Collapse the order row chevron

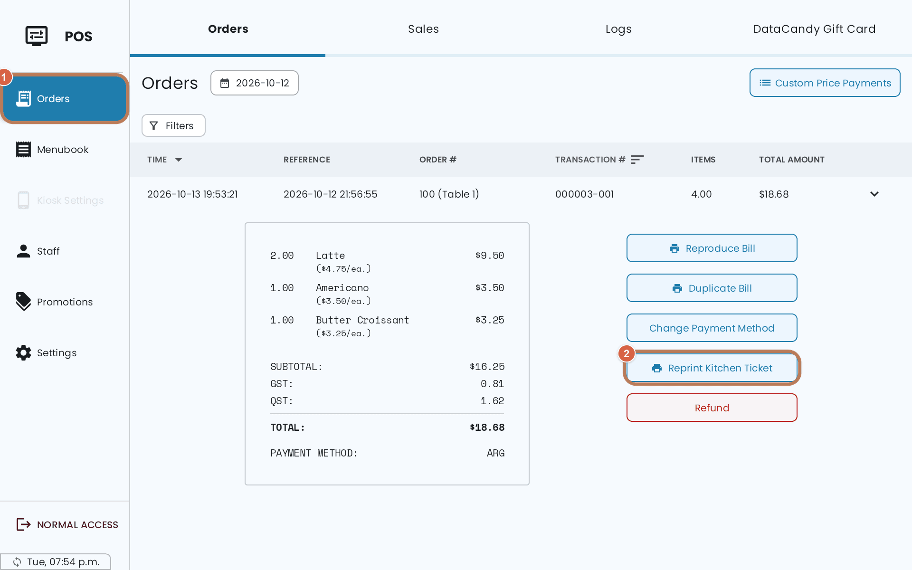point(874,194)
